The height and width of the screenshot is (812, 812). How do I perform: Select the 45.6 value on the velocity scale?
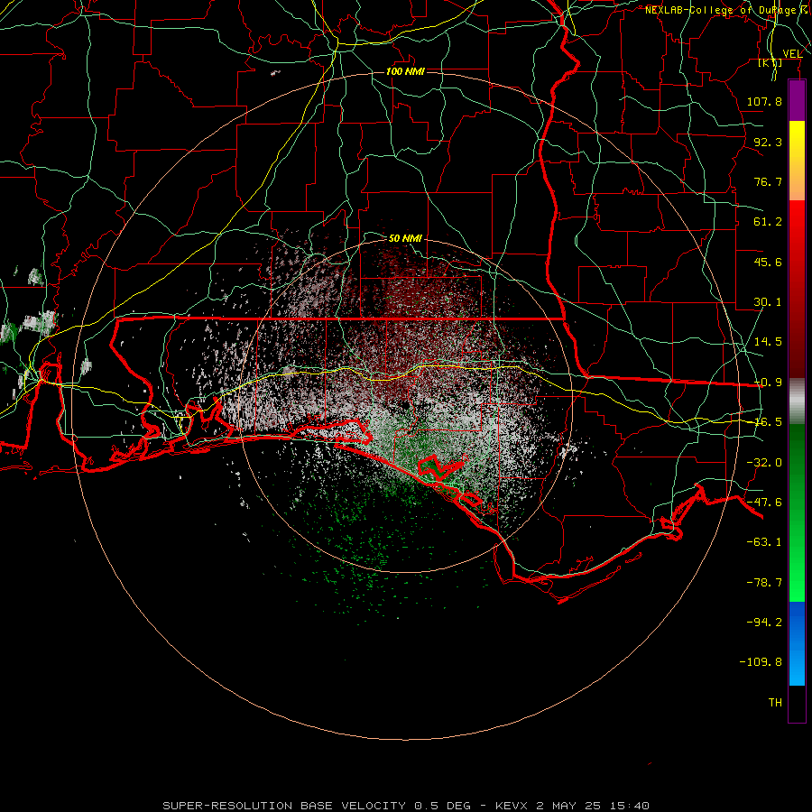(x=768, y=262)
